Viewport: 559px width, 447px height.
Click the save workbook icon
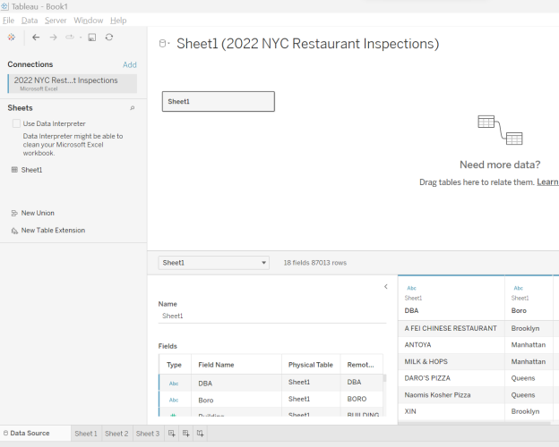[92, 37]
